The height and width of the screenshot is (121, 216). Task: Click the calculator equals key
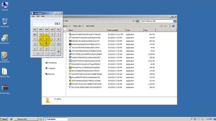click(58, 51)
